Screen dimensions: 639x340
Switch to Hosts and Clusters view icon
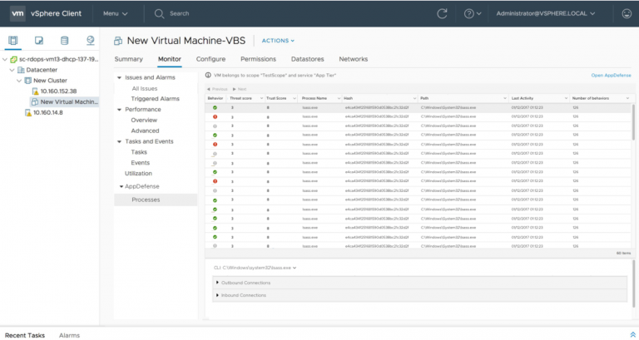[x=13, y=40]
